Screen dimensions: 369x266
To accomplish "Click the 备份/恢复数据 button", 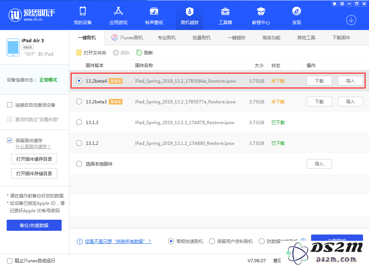I will (34, 225).
